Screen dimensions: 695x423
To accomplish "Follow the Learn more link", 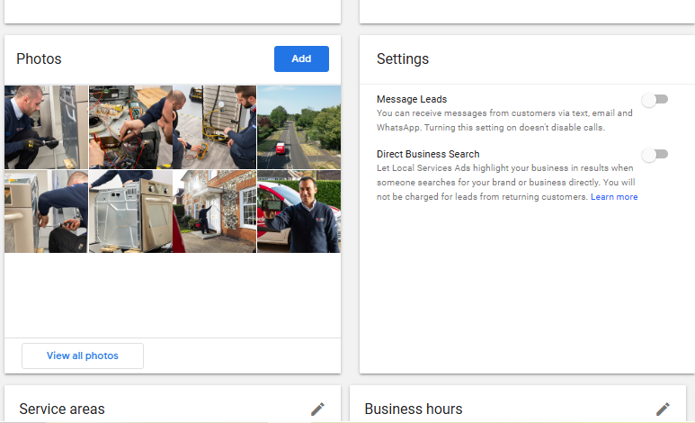I will [614, 197].
